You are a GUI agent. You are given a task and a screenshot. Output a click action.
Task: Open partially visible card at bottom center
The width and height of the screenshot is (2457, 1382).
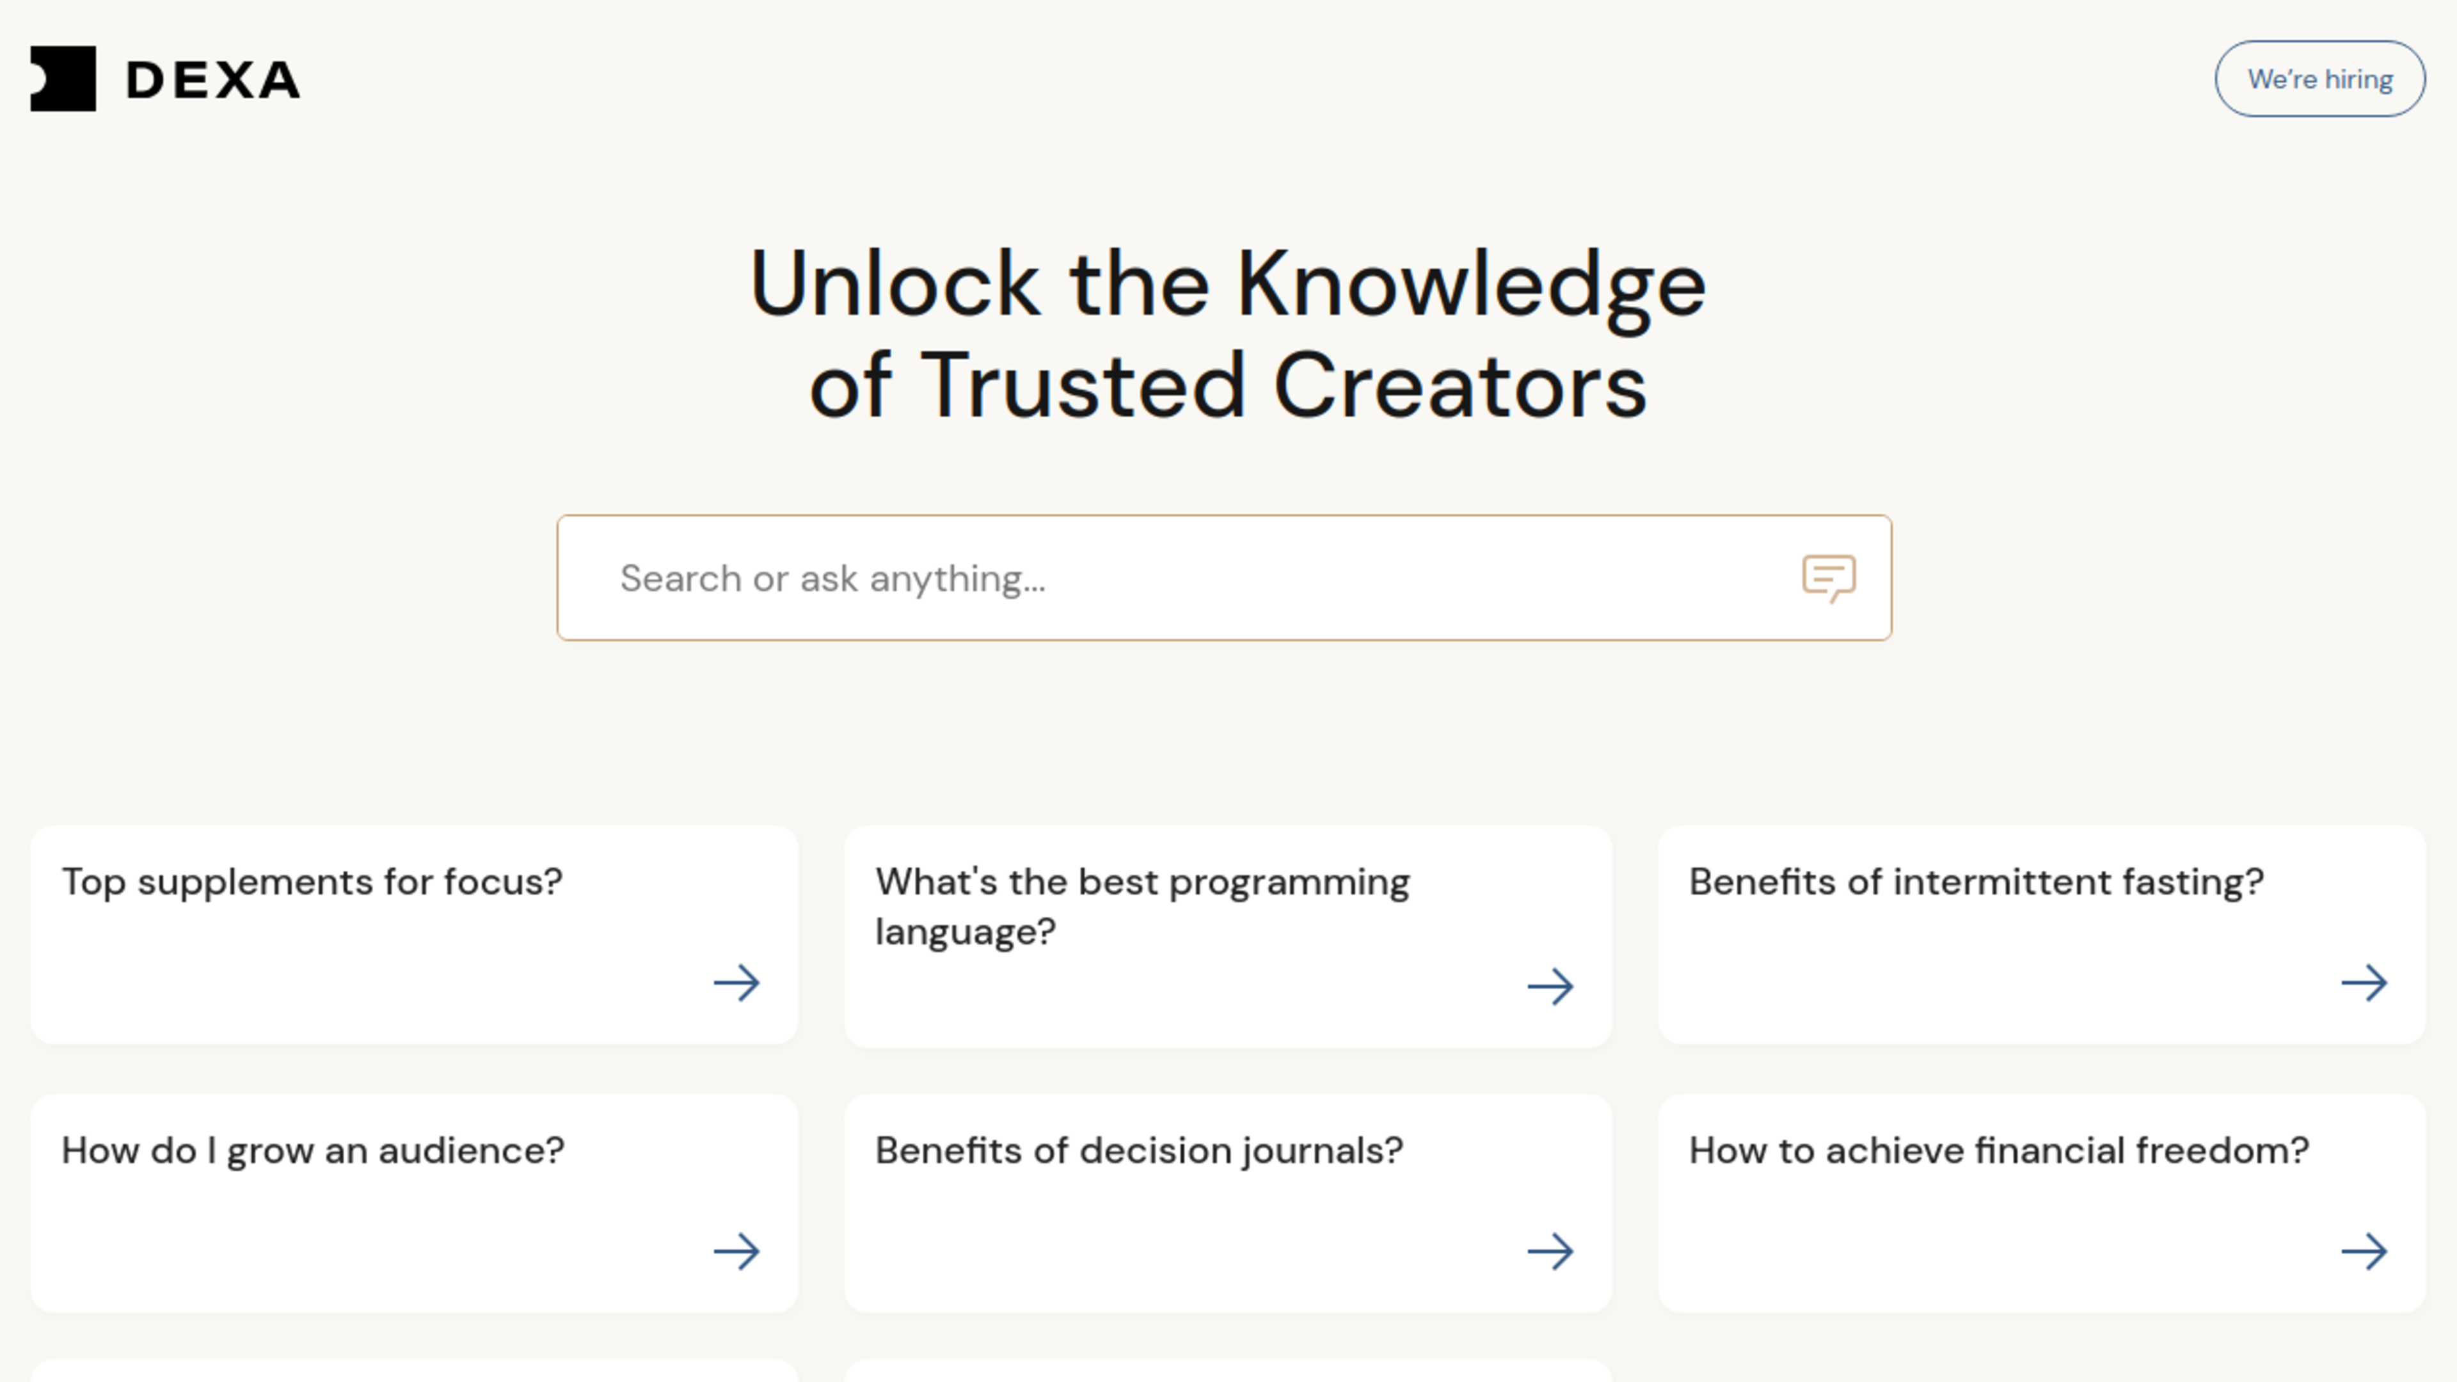(1228, 1370)
